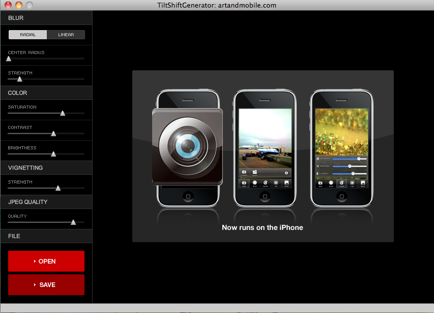Image resolution: width=434 pixels, height=313 pixels.
Task: Click the BLUR section header
Action: 46,18
